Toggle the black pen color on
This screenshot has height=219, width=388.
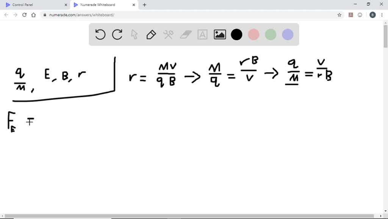236,34
